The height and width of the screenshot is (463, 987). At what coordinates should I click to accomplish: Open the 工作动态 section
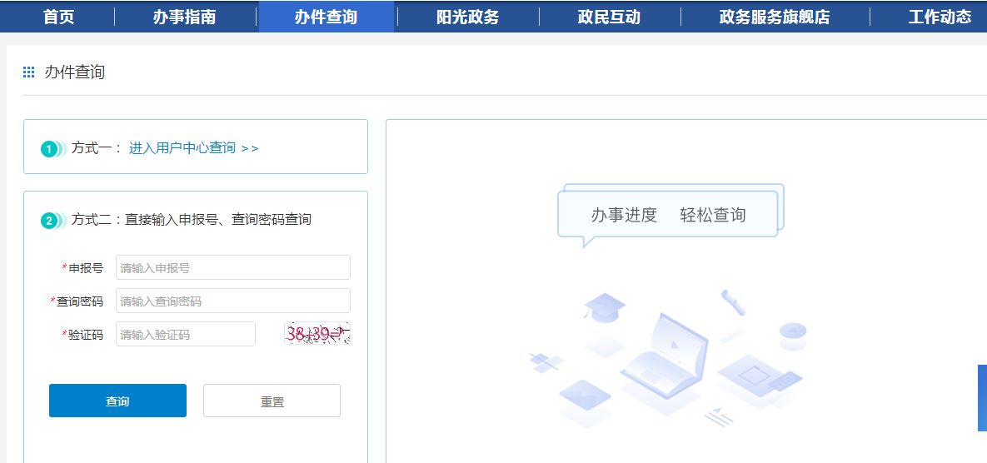940,17
